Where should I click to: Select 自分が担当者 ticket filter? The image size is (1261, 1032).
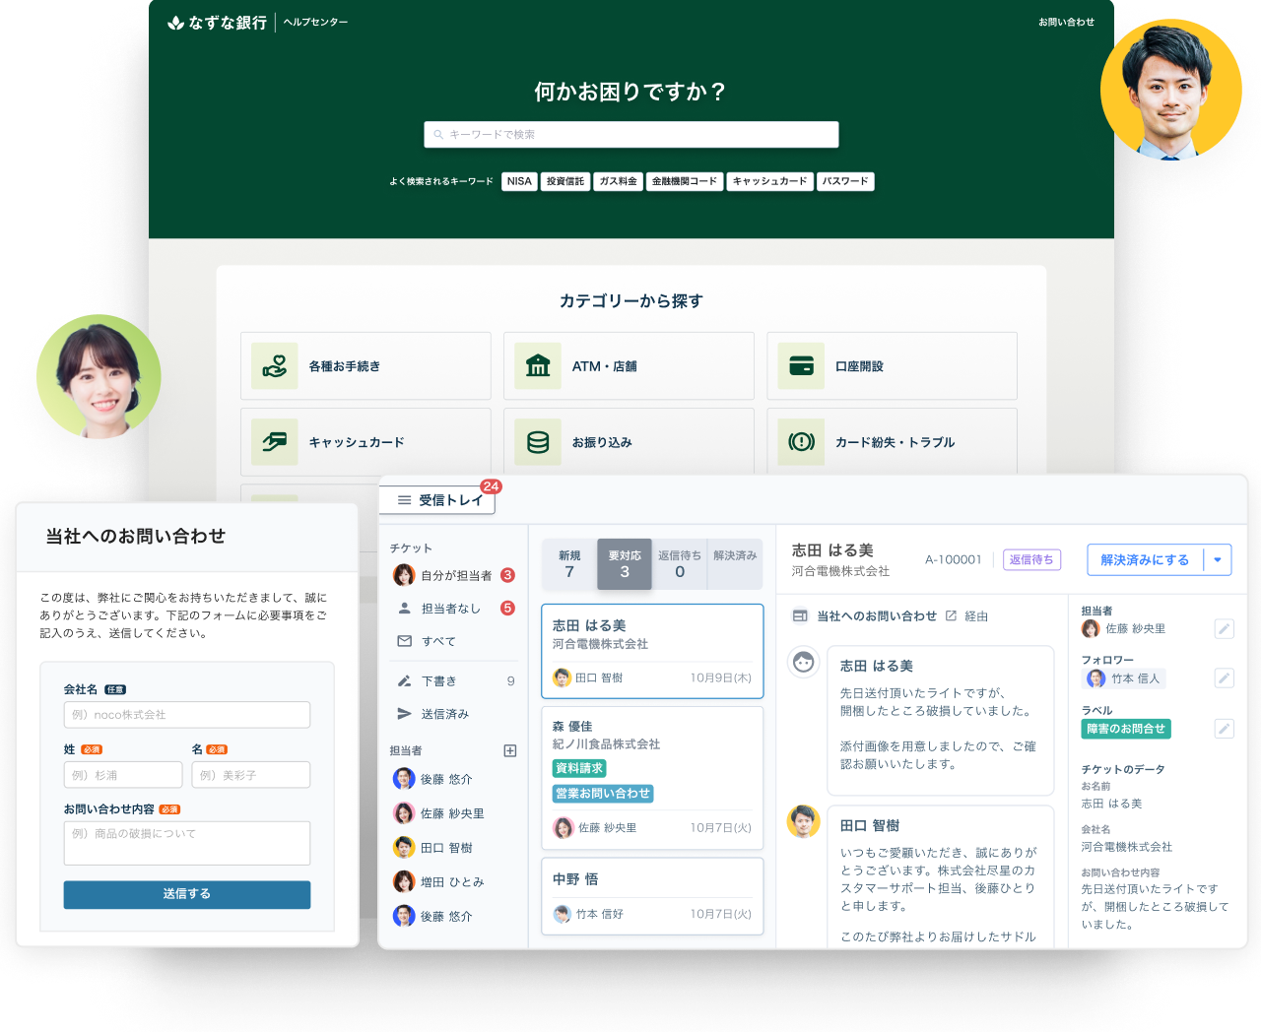[454, 575]
